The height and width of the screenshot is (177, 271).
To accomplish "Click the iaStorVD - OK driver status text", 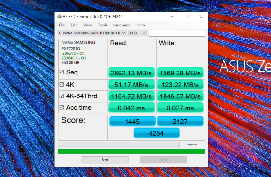I will (73, 53).
